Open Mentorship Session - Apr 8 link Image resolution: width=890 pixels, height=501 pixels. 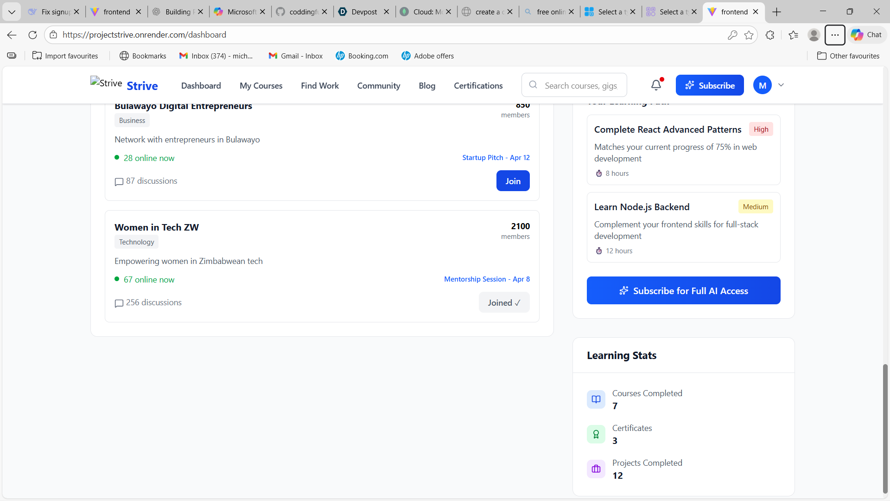[487, 279]
